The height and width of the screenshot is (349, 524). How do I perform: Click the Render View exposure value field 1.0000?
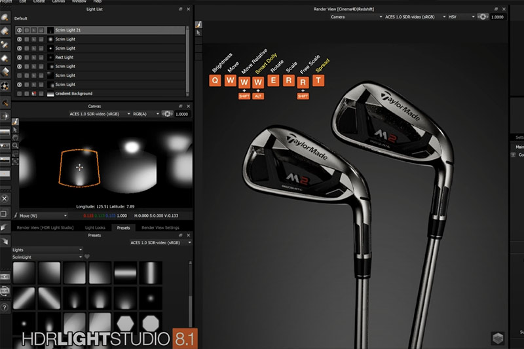tap(497, 17)
